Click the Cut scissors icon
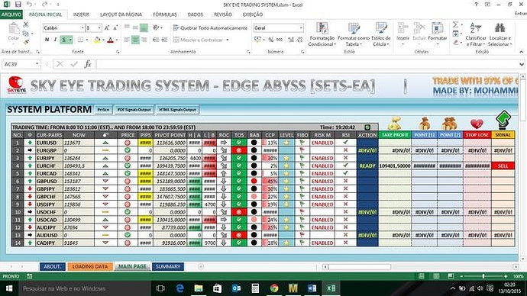The image size is (527, 296). click(26, 24)
